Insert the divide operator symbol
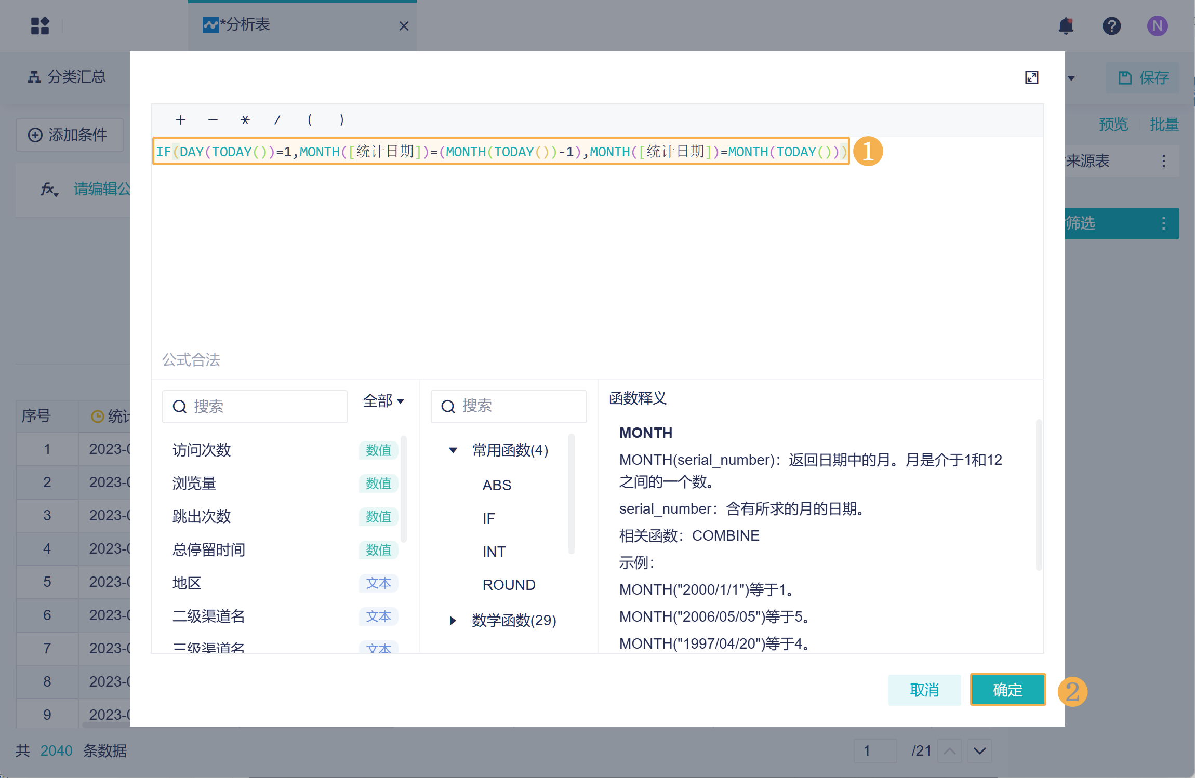Viewport: 1195px width, 778px height. [x=277, y=120]
